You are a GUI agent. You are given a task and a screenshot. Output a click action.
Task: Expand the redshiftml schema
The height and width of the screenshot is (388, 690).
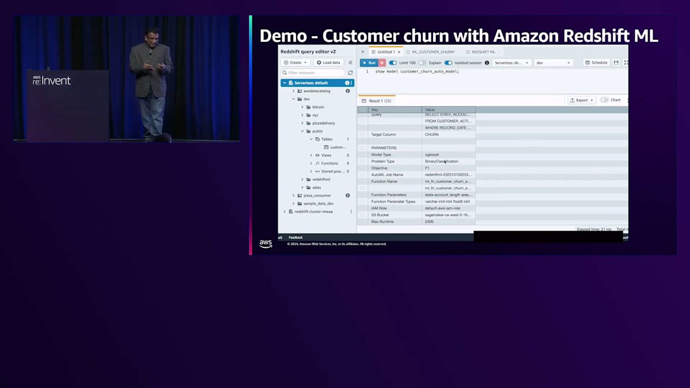[302, 179]
